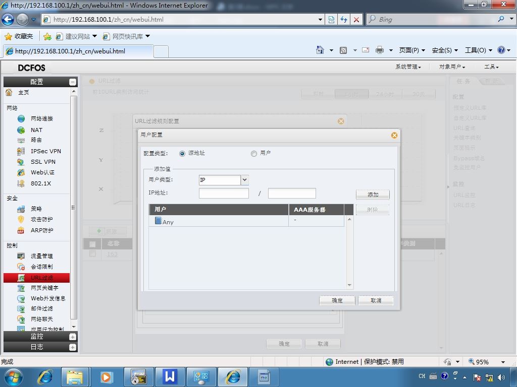517x387 pixels.
Task: Expand the 监控 sidebar section
Action: 73,337
